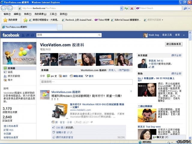The image size is (192, 144).
Task: Open the Facebook account menu arrow
Action: pyautogui.click(x=184, y=35)
